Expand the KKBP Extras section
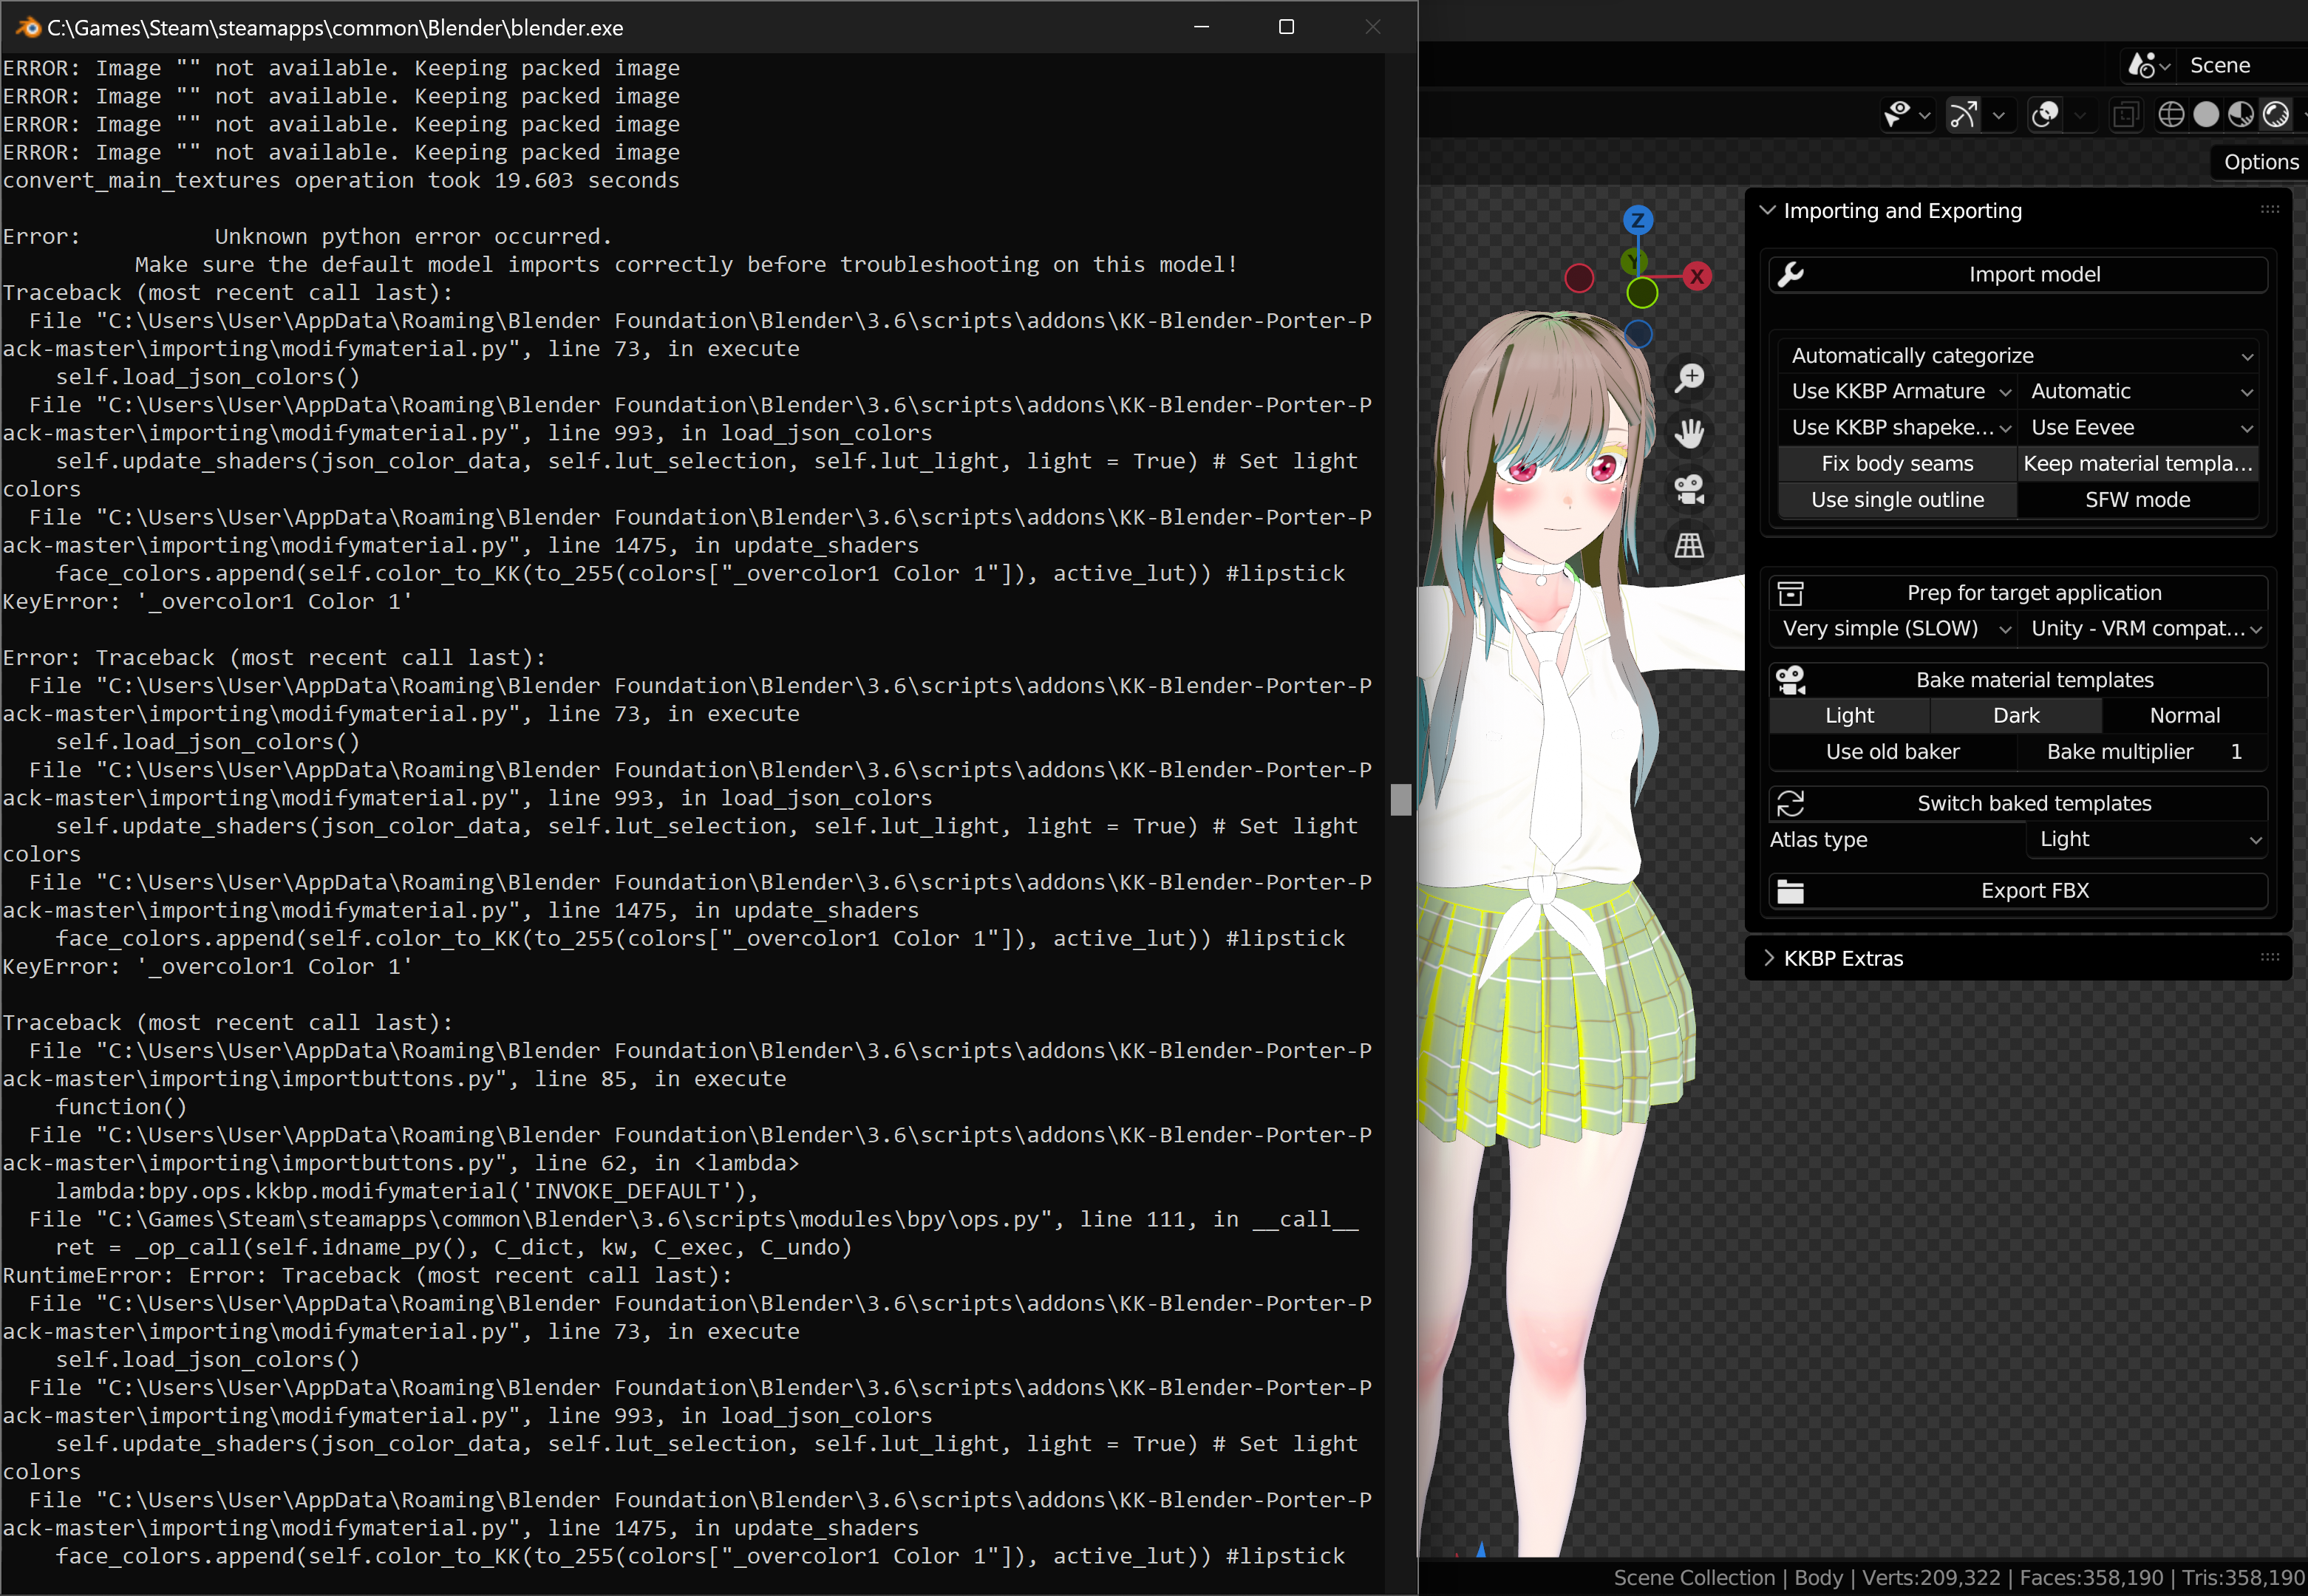 [x=1843, y=958]
